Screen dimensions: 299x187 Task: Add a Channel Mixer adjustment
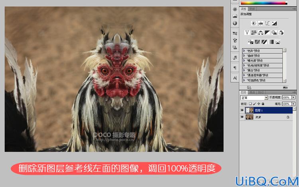click(281, 33)
